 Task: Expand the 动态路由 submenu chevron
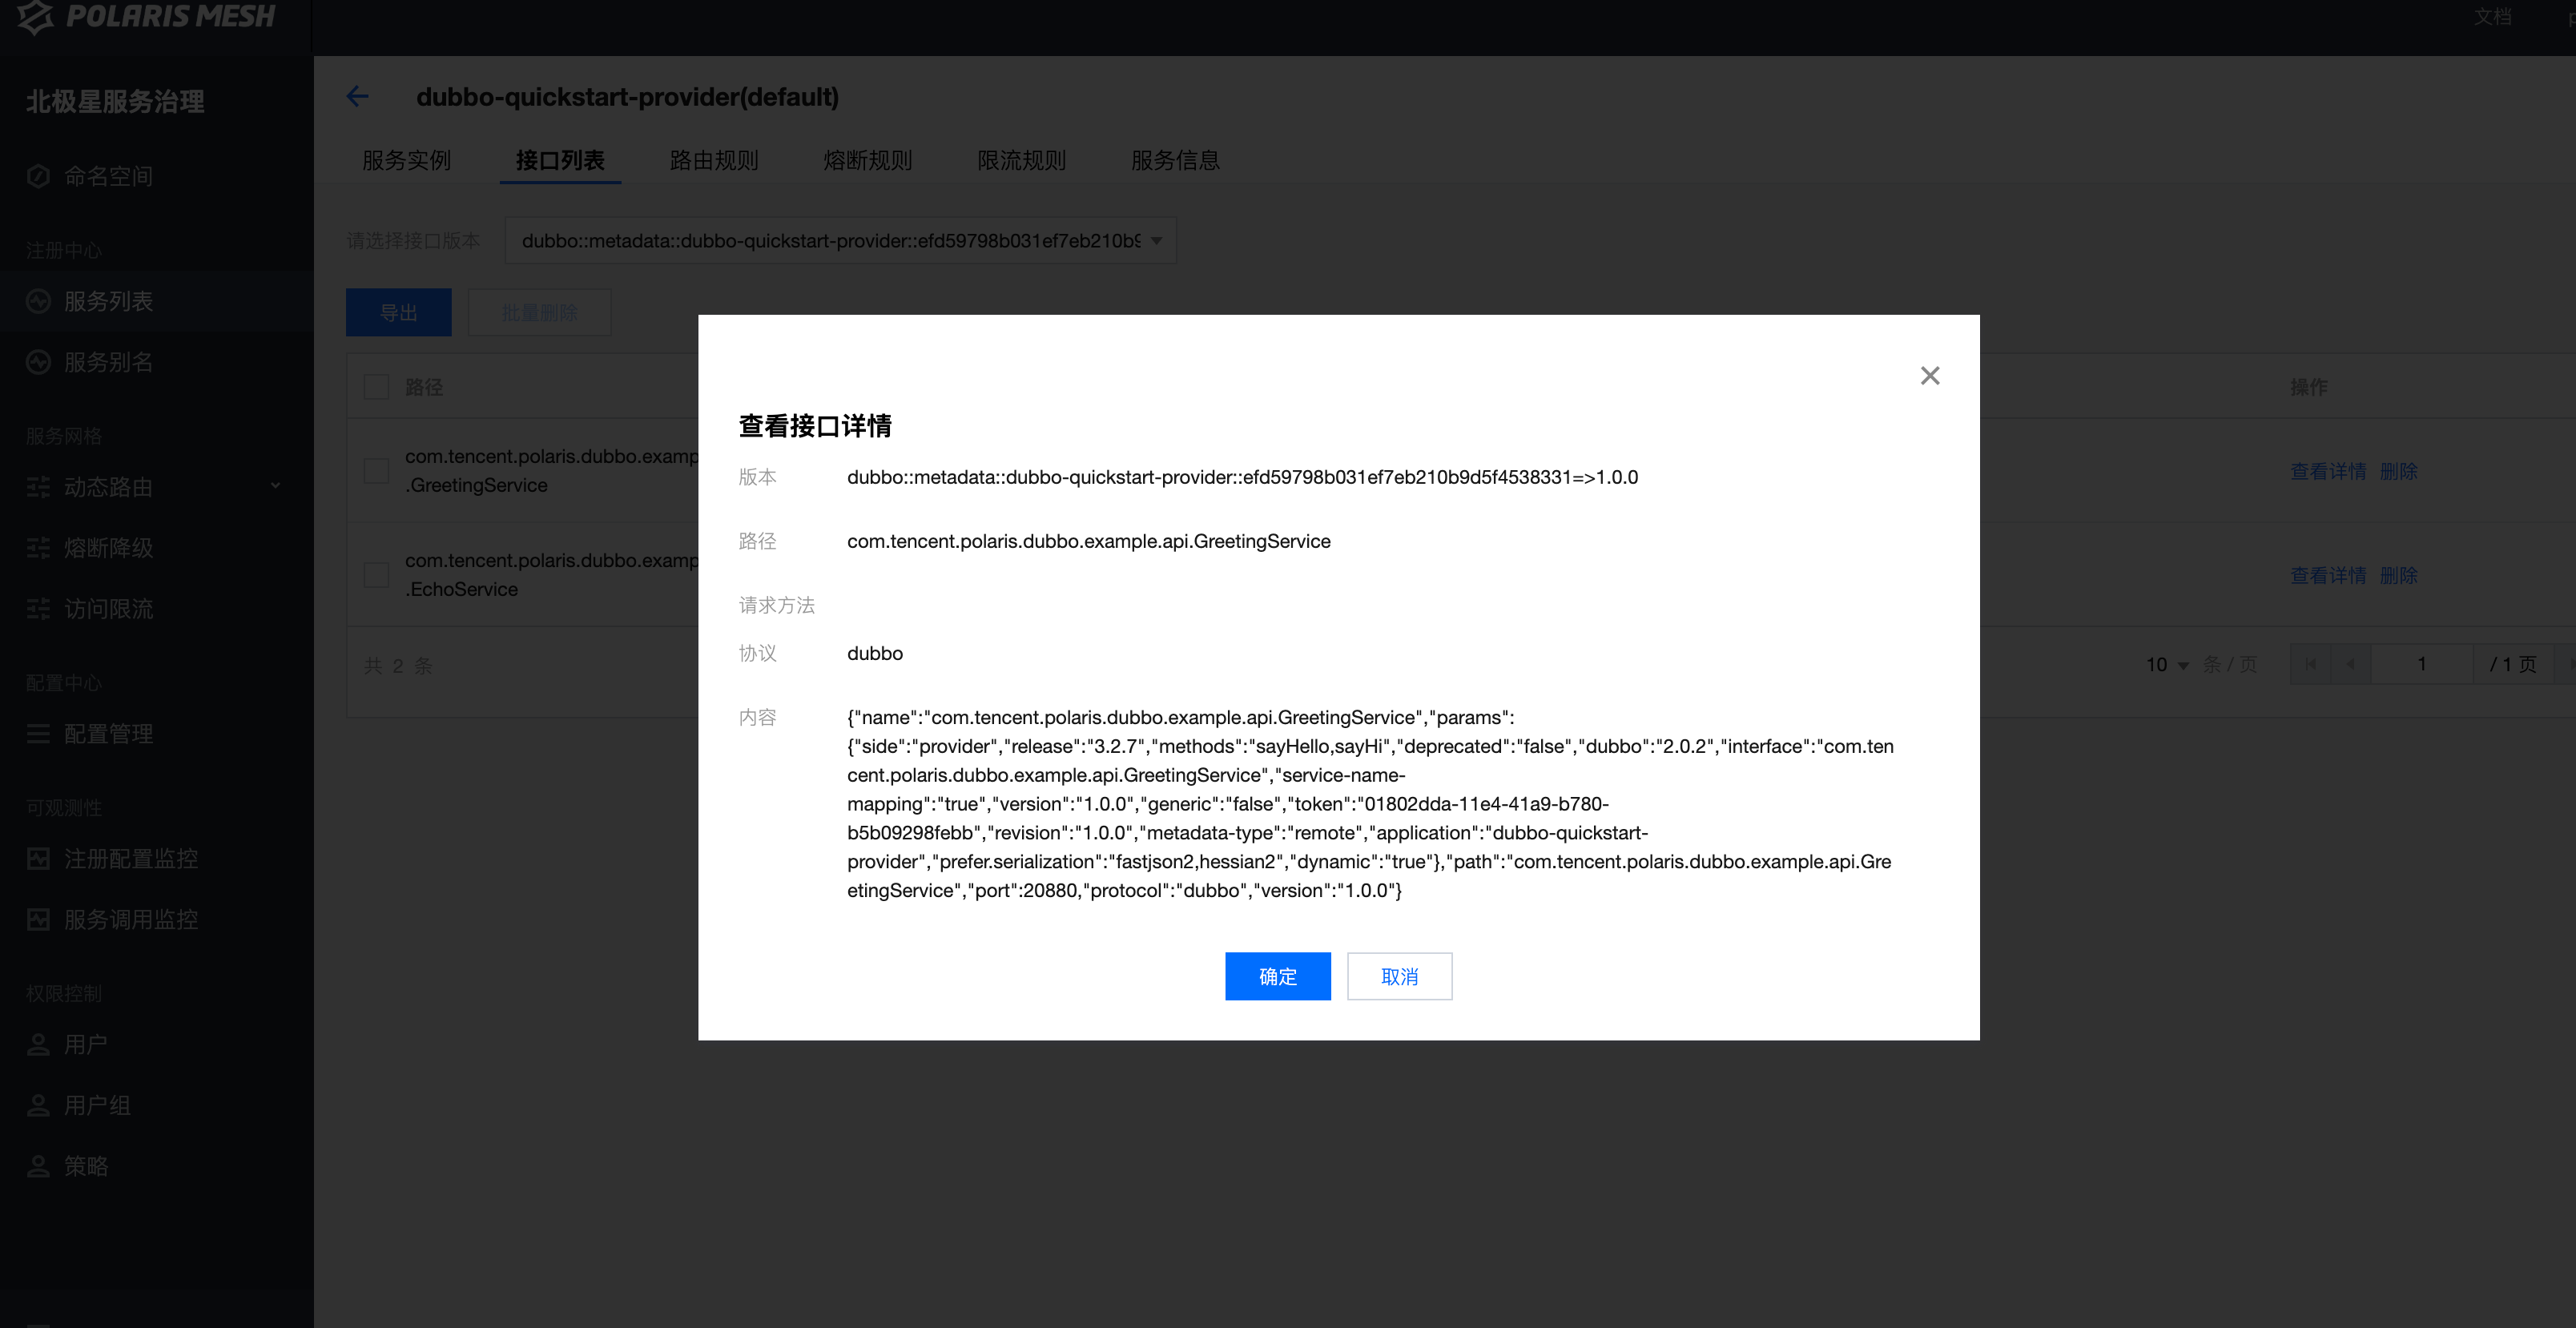pos(275,487)
